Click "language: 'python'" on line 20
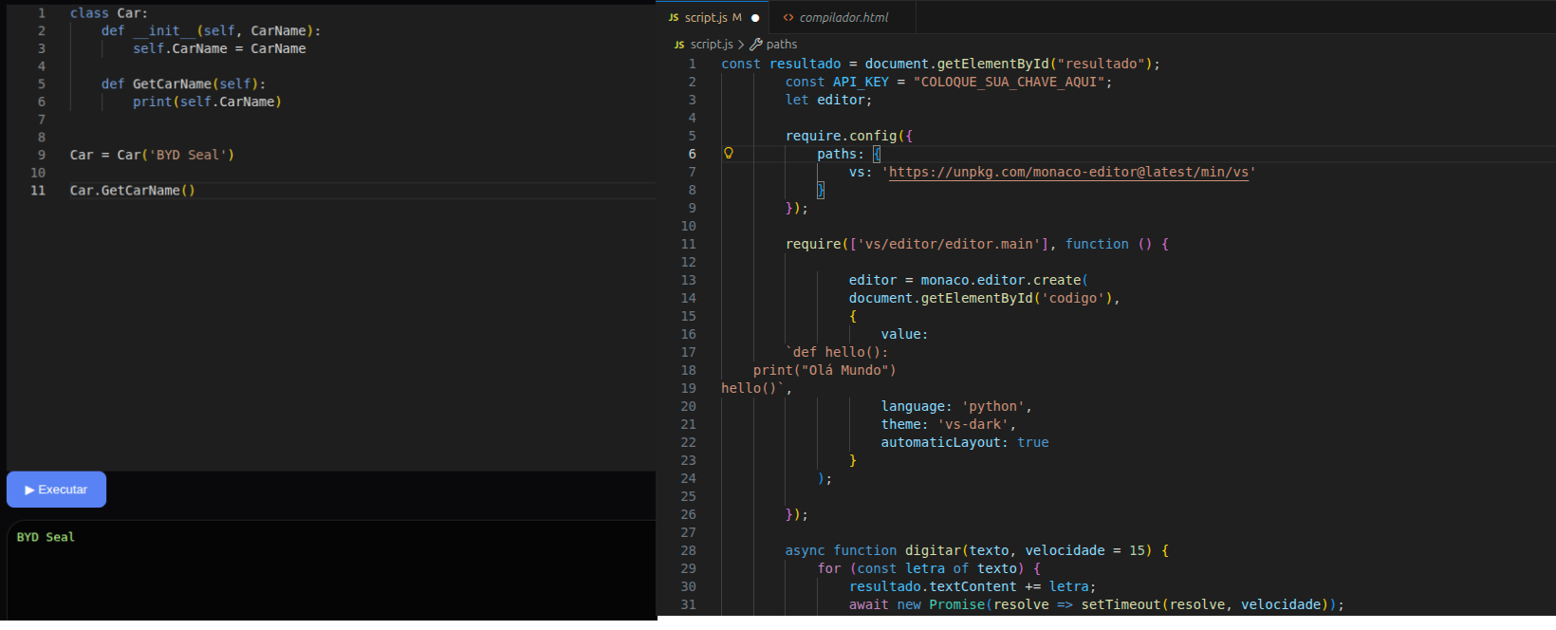 (953, 406)
